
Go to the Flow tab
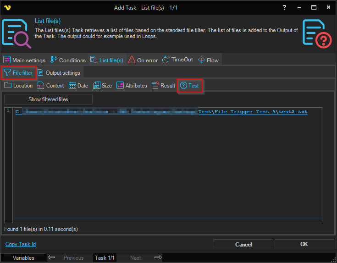[x=208, y=60]
